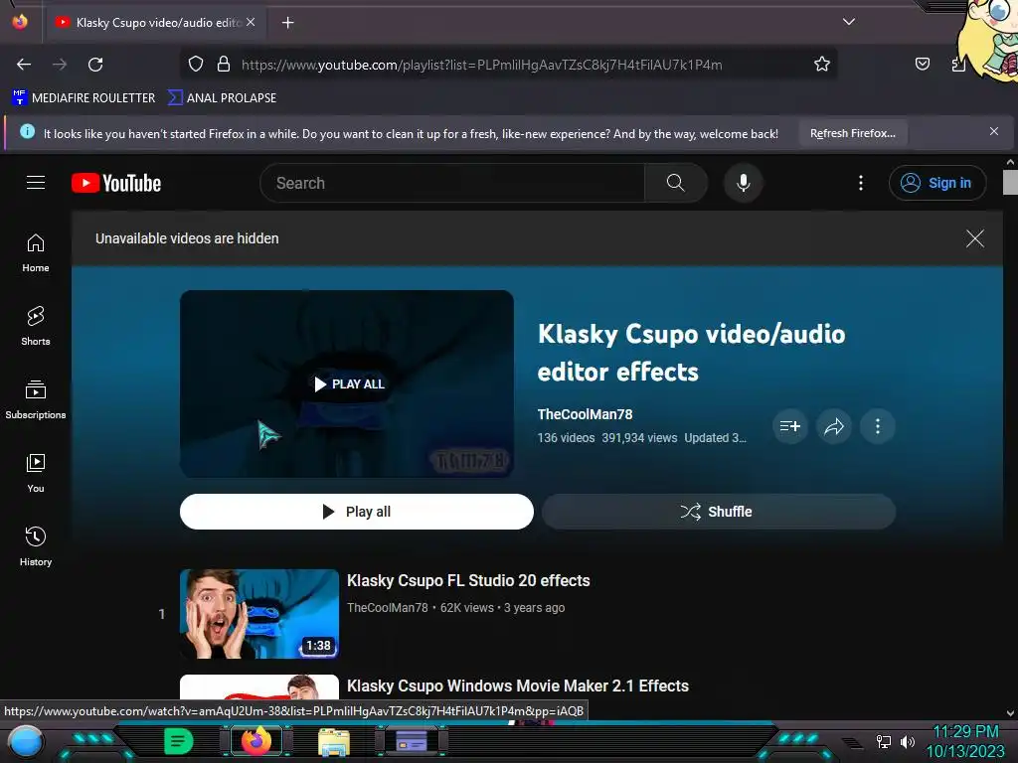Click the scrollbar down arrow
The height and width of the screenshot is (763, 1018).
click(1010, 713)
